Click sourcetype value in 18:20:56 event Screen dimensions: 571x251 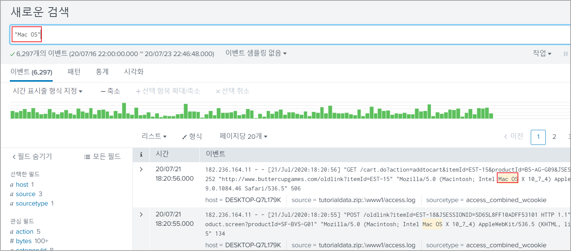[x=506, y=200]
